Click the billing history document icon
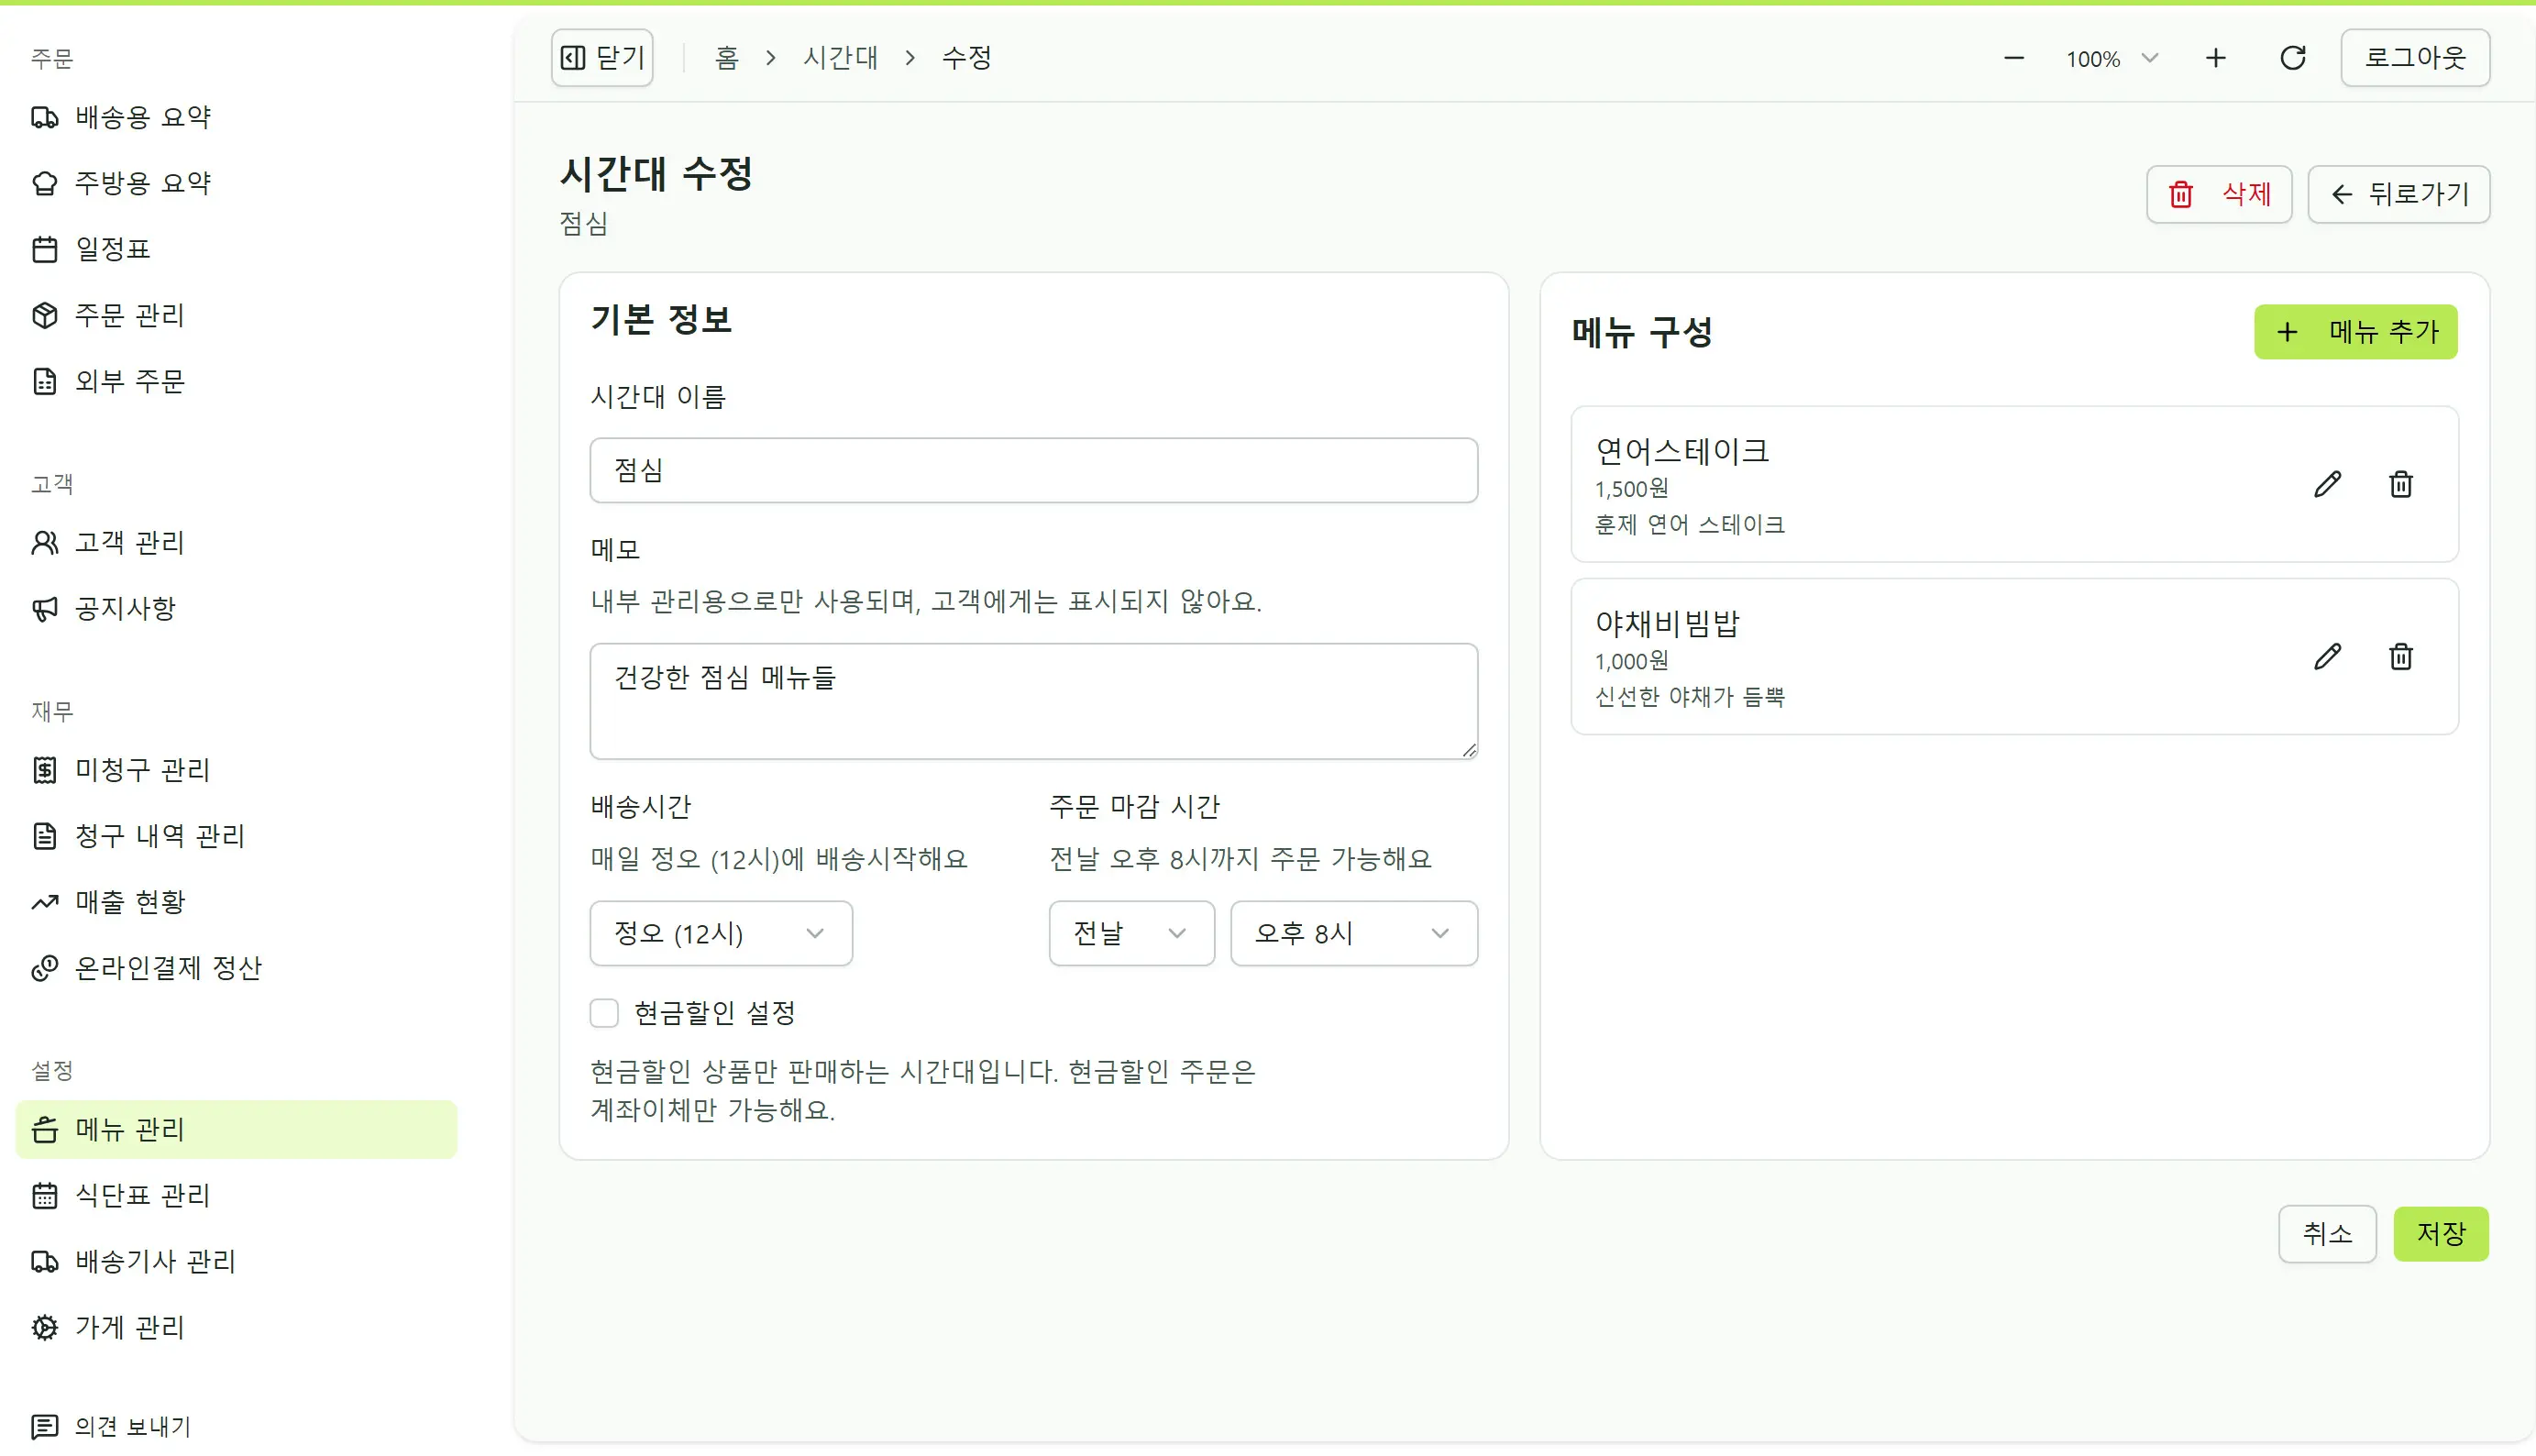Image resolution: width=2536 pixels, height=1456 pixels. pyautogui.click(x=45, y=836)
